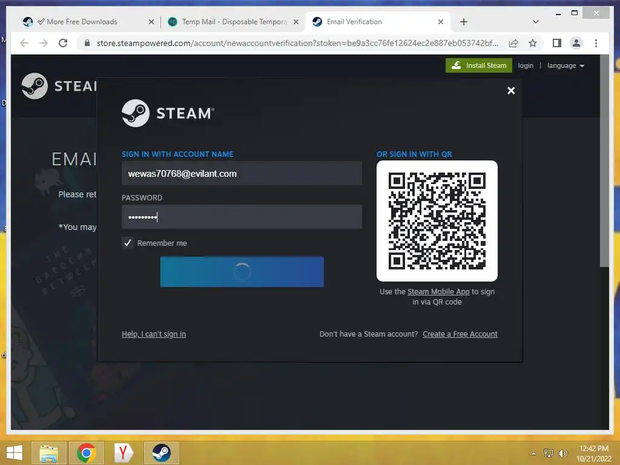Expand the tab search chevron
Viewport: 620px width, 465px height.
pos(535,22)
